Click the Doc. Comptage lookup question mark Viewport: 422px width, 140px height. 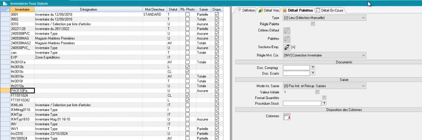(x=313, y=68)
